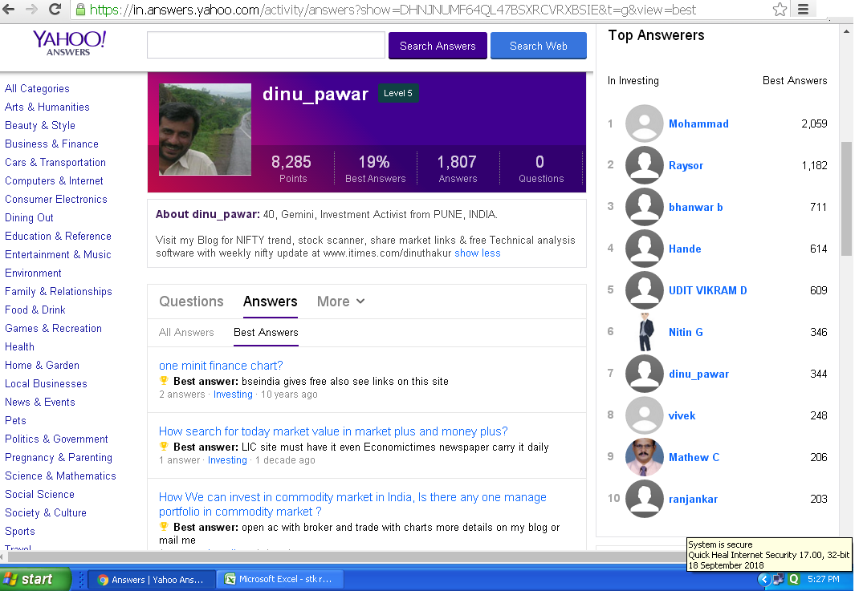Open Mohammad's profile name link
This screenshot has height=595, width=859.
pos(698,123)
